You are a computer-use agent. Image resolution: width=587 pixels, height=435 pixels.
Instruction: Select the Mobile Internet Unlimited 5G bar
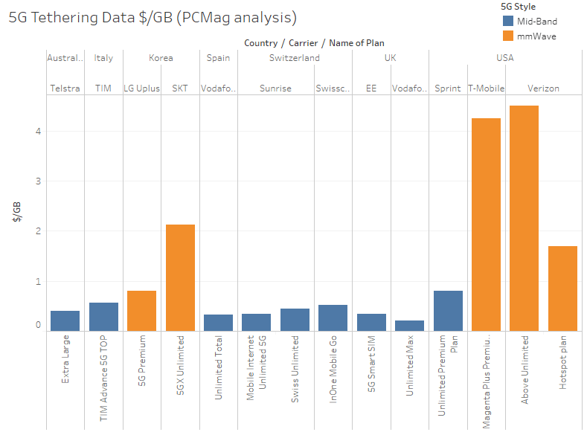coord(257,323)
